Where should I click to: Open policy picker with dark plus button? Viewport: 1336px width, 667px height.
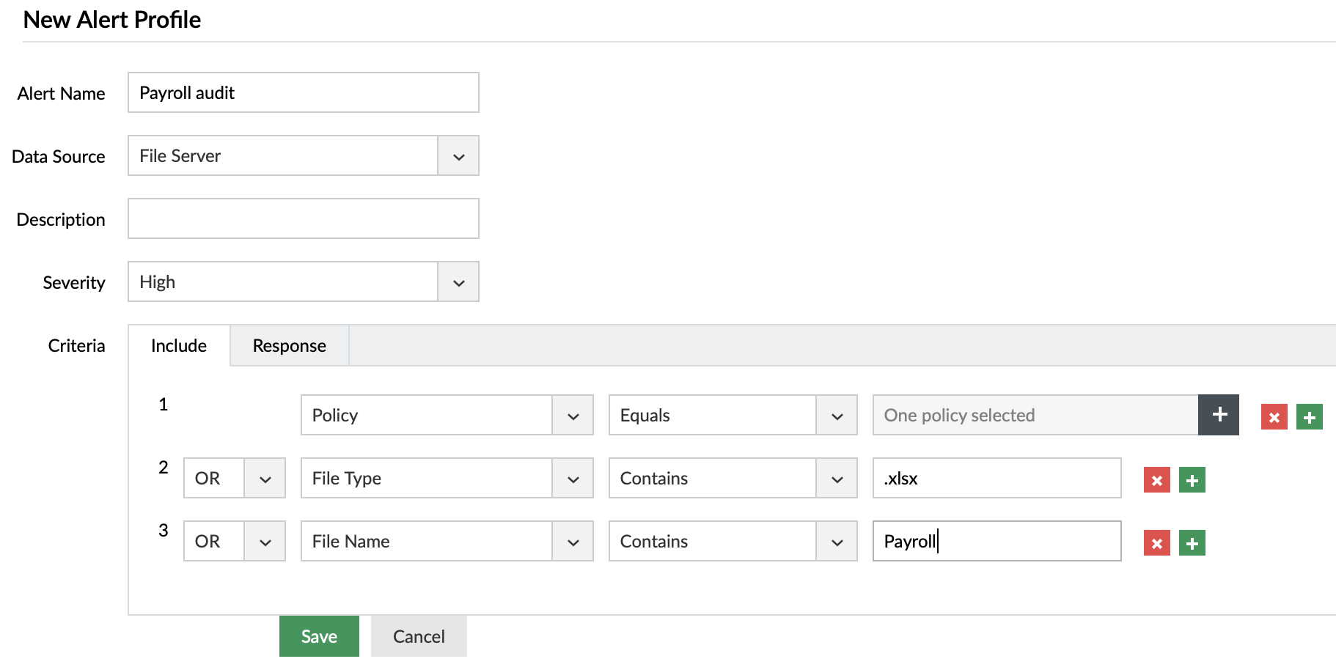point(1219,415)
